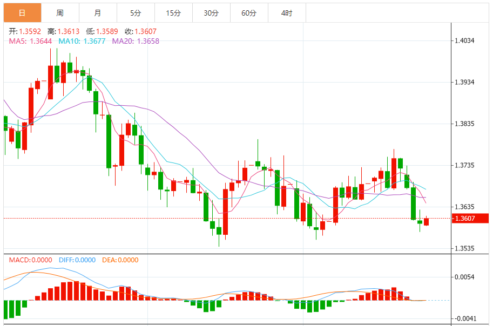Click the DEA value label
493x326 pixels.
click(120, 260)
